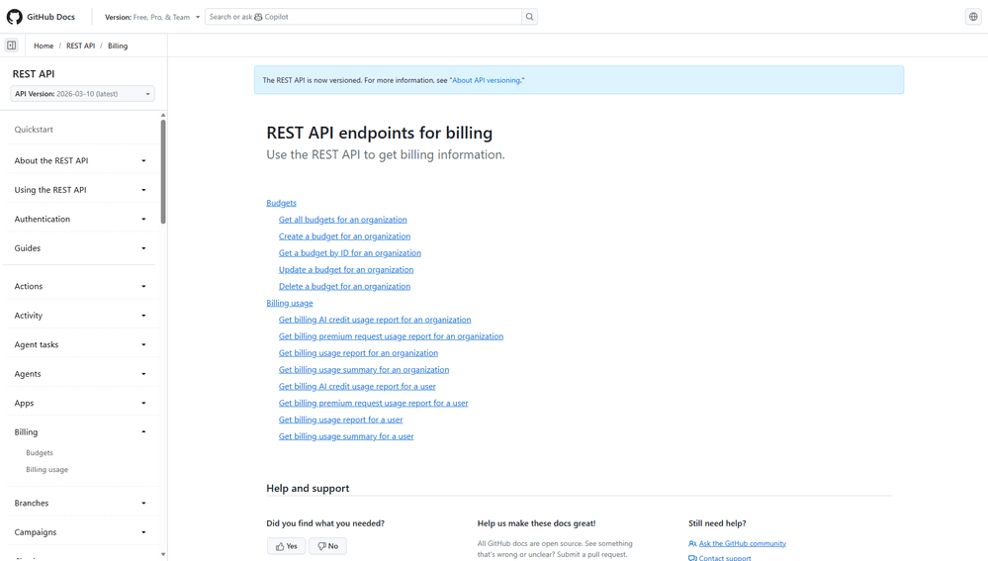Viewport: 988px width, 561px height.
Task: Open the Billing usage heading link
Action: coord(289,303)
